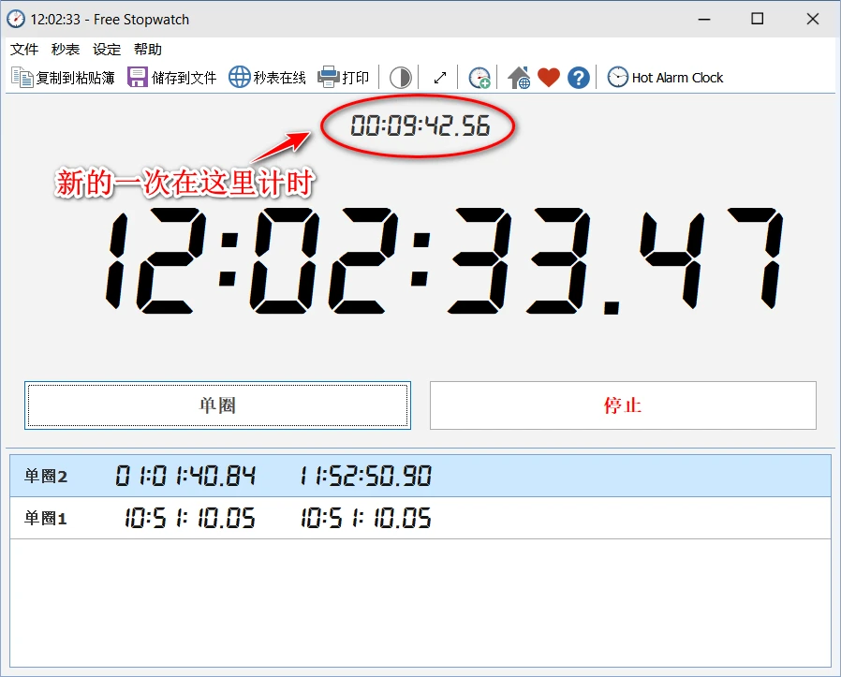841x677 pixels.
Task: Click the 复制到粘贴簿 copy-to-clipboard toolbar icon
Action: (22, 78)
